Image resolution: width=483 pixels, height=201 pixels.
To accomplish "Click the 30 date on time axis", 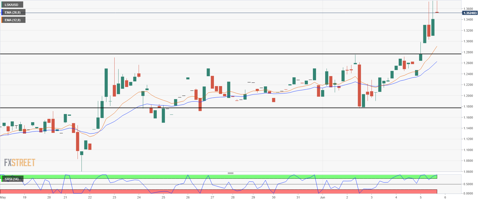I will pyautogui.click(x=274, y=198).
